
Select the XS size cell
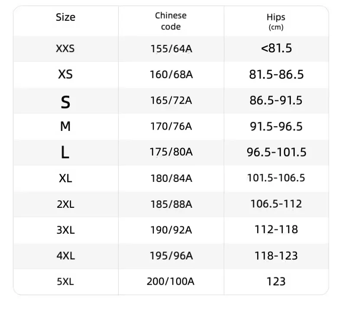(65, 74)
